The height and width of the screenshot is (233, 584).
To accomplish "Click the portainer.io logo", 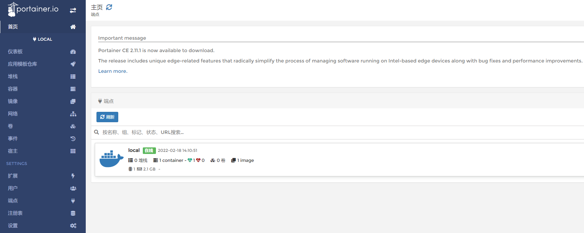I will pos(33,9).
